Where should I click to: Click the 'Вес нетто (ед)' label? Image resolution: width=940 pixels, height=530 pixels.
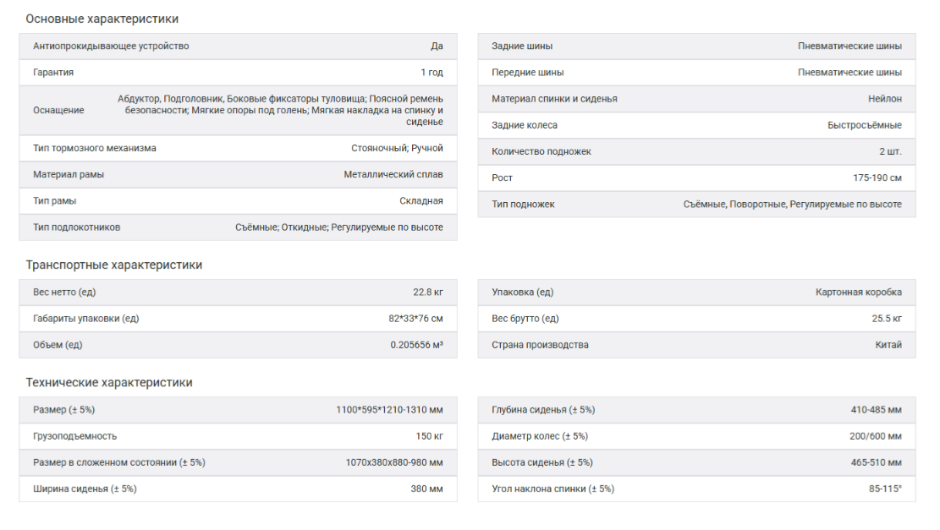[64, 292]
